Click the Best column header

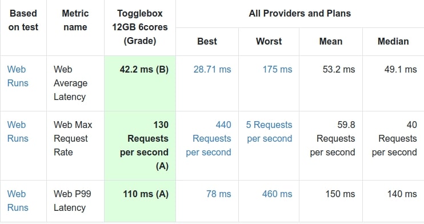click(207, 41)
